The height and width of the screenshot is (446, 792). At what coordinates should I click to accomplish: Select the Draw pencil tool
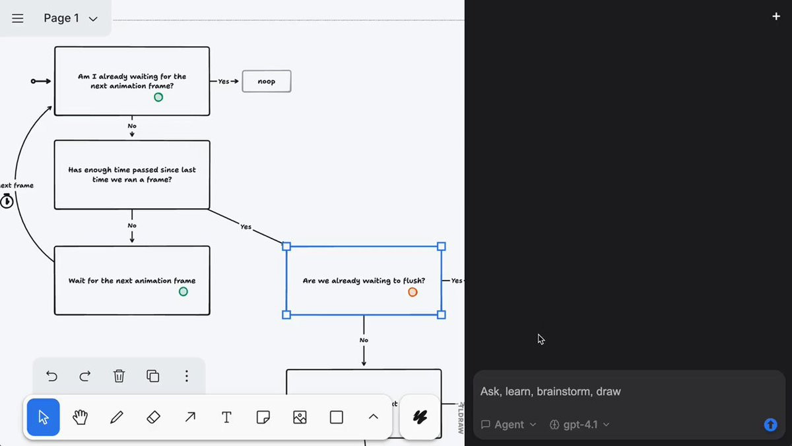click(x=117, y=417)
